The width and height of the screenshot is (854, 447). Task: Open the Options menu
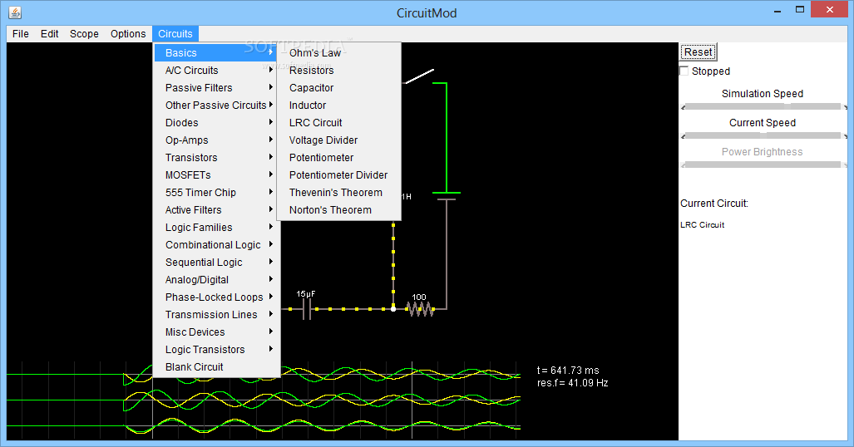(x=128, y=34)
